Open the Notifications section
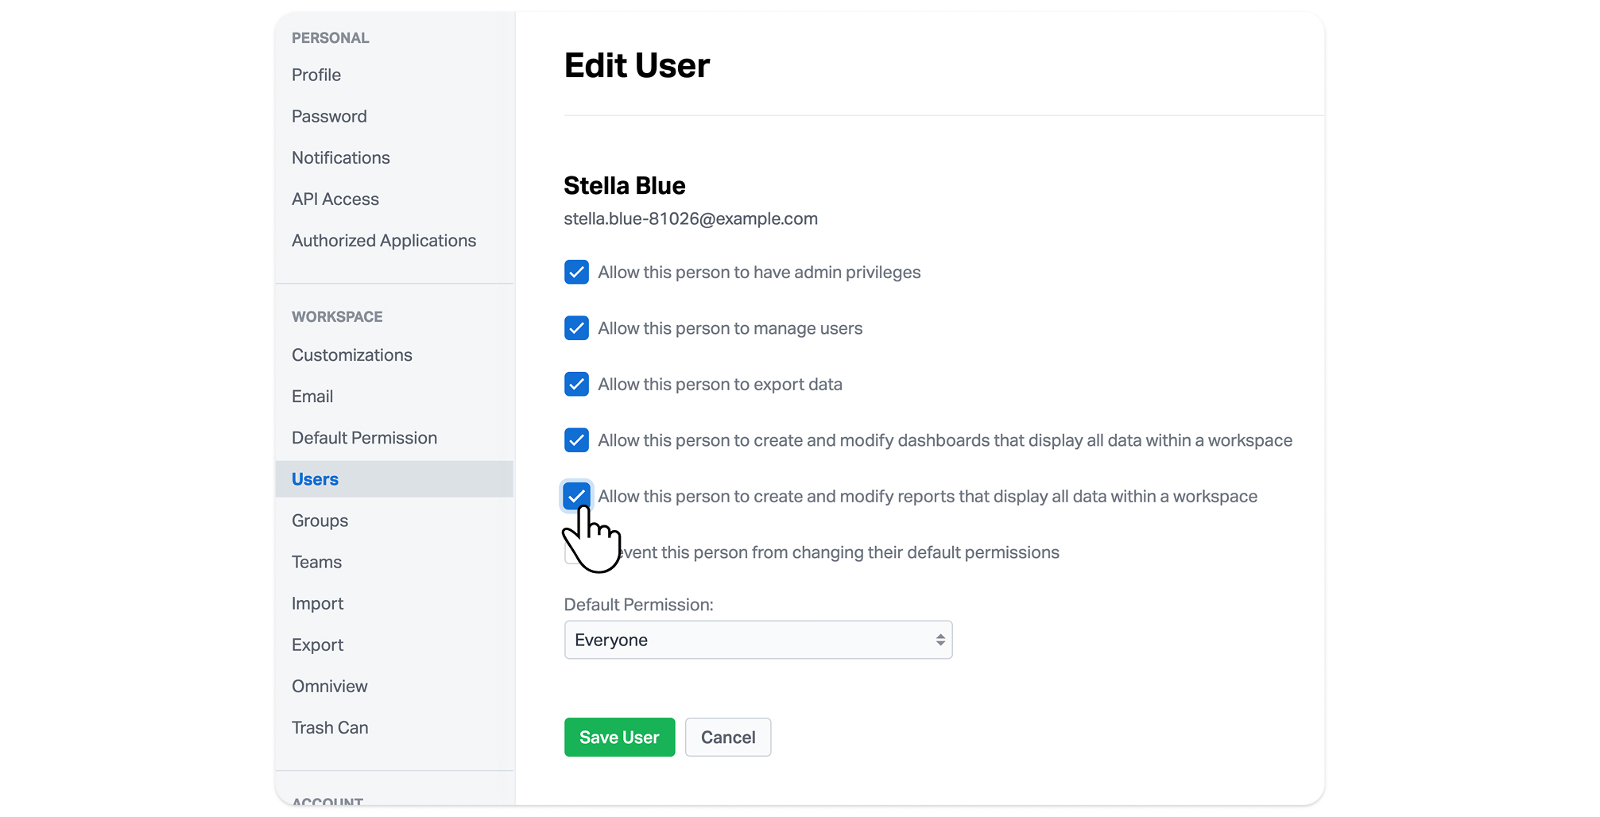Screen dimensions: 1600x817 (x=340, y=157)
